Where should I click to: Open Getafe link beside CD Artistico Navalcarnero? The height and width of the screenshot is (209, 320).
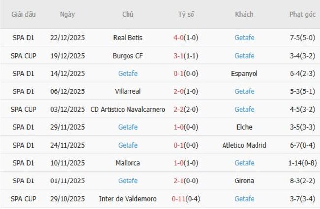[x=244, y=109]
